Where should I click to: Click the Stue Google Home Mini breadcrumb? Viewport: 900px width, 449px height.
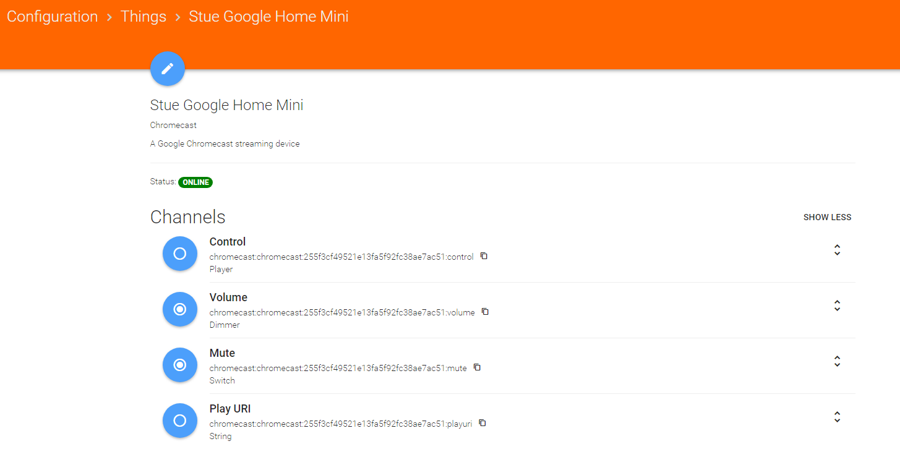coord(268,17)
